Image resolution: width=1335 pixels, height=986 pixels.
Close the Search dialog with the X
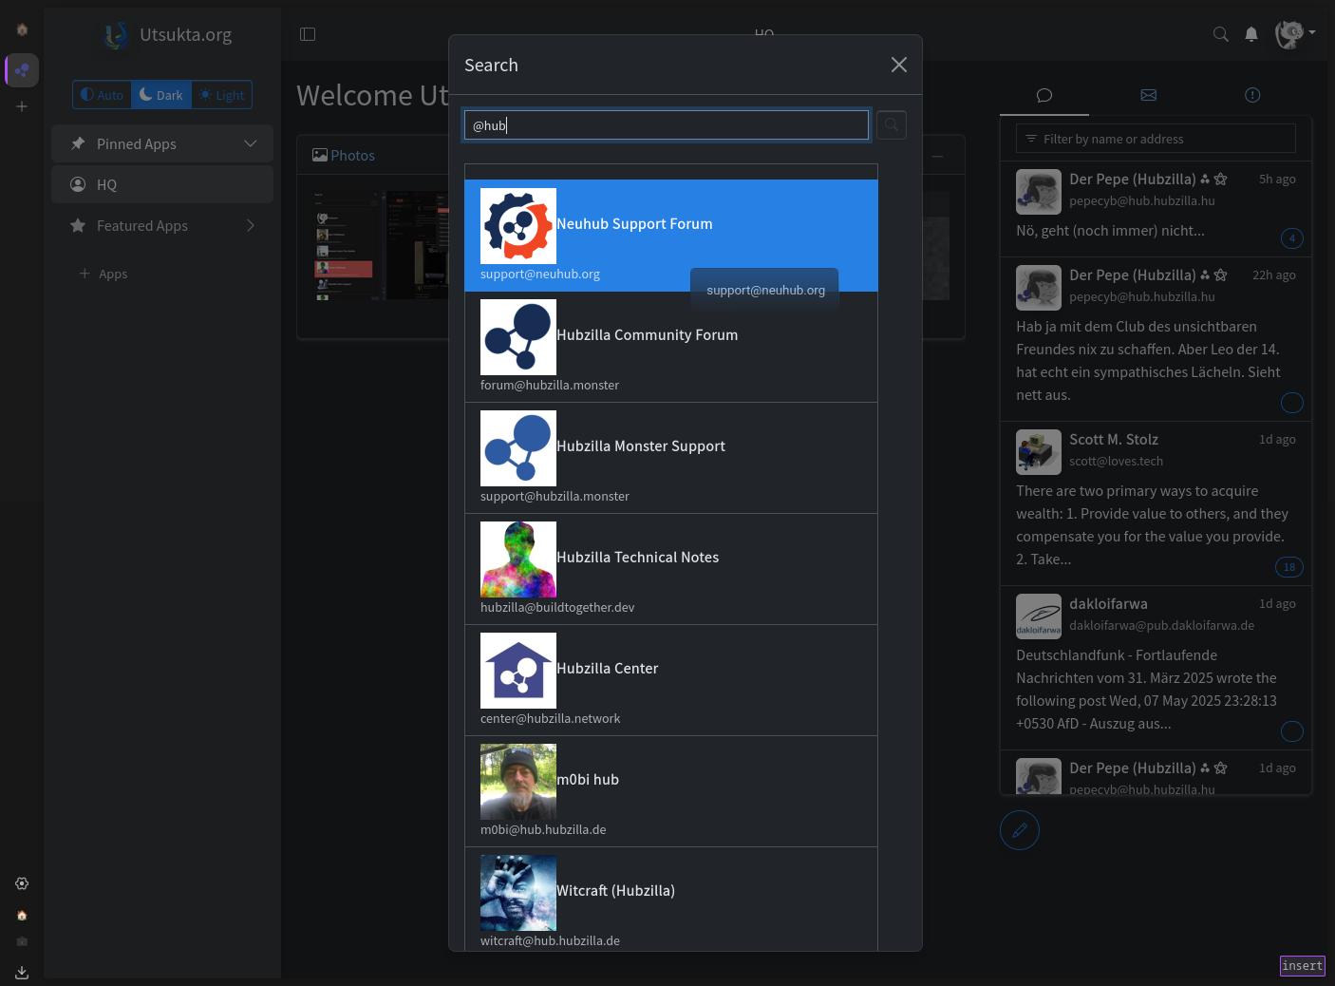click(x=899, y=65)
